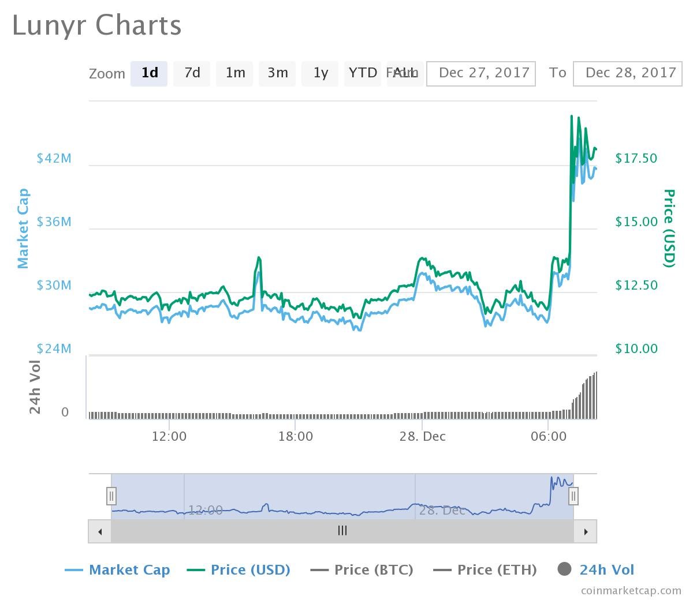Choose the YTD zoom range

click(363, 74)
